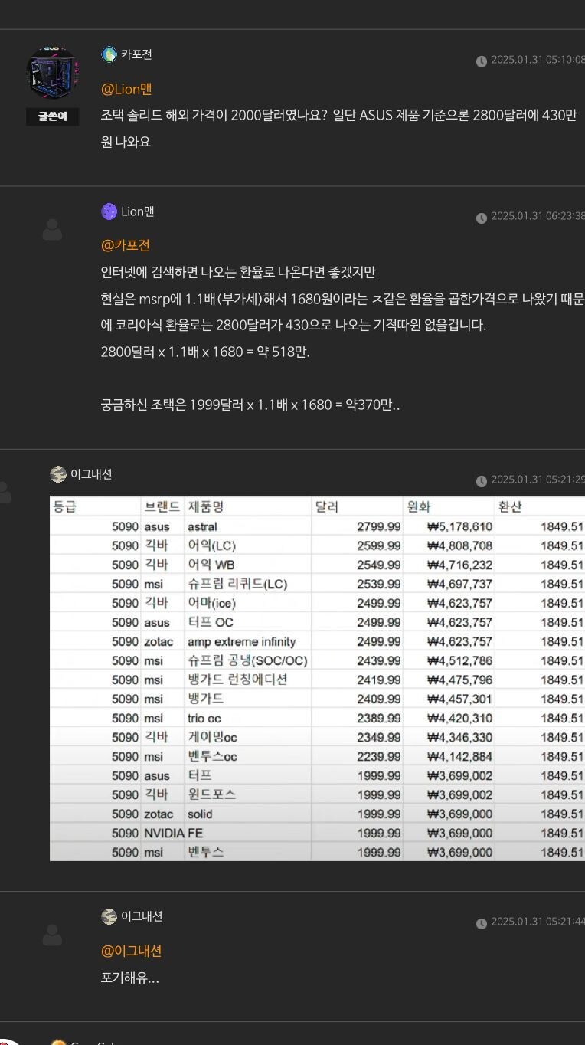Viewport: 585px width, 1045px height.
Task: Select the NVIDIA brand cell
Action: click(x=163, y=833)
